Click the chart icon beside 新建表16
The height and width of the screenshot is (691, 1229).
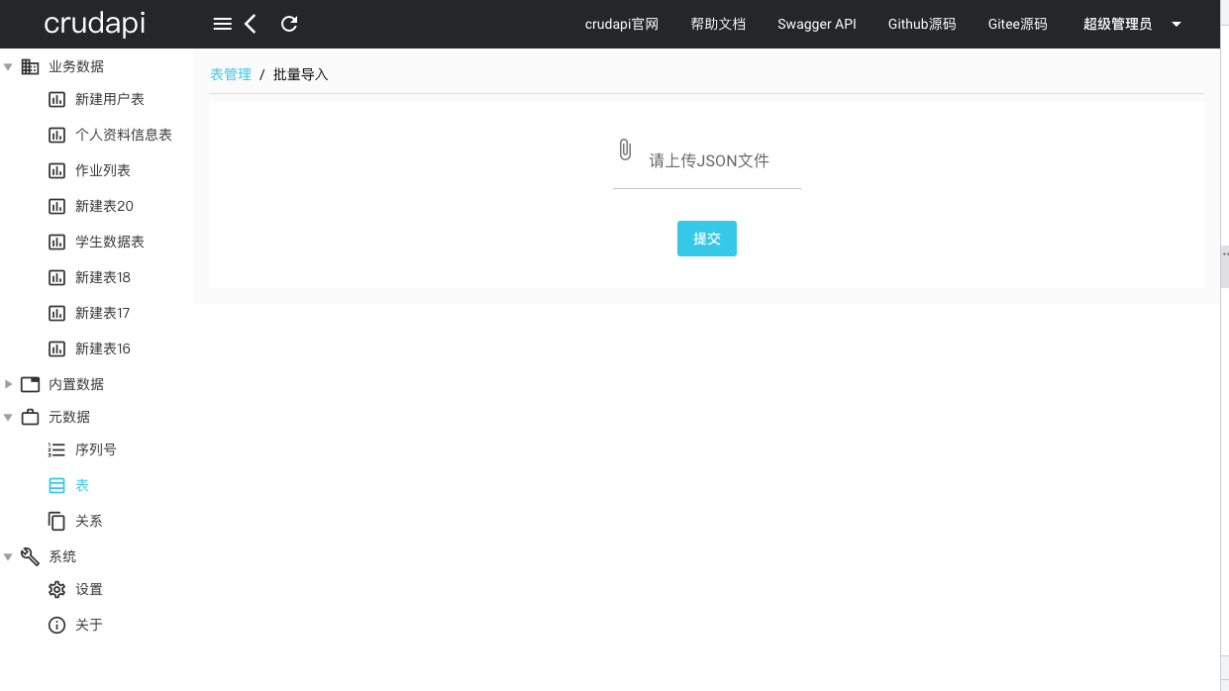[x=56, y=348]
